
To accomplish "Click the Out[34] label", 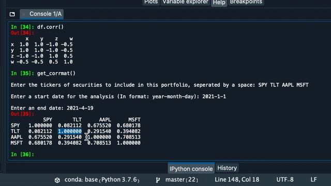I will click(22, 33).
